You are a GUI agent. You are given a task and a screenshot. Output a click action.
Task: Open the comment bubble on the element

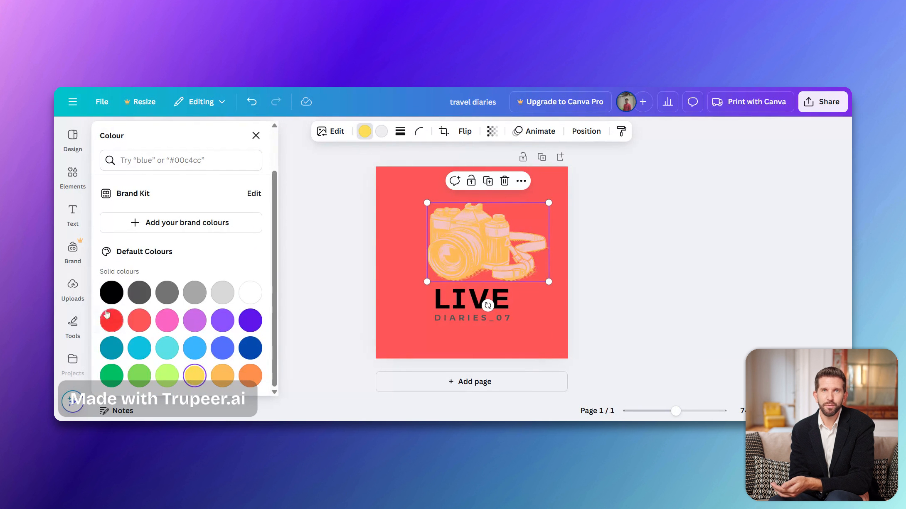tap(455, 181)
